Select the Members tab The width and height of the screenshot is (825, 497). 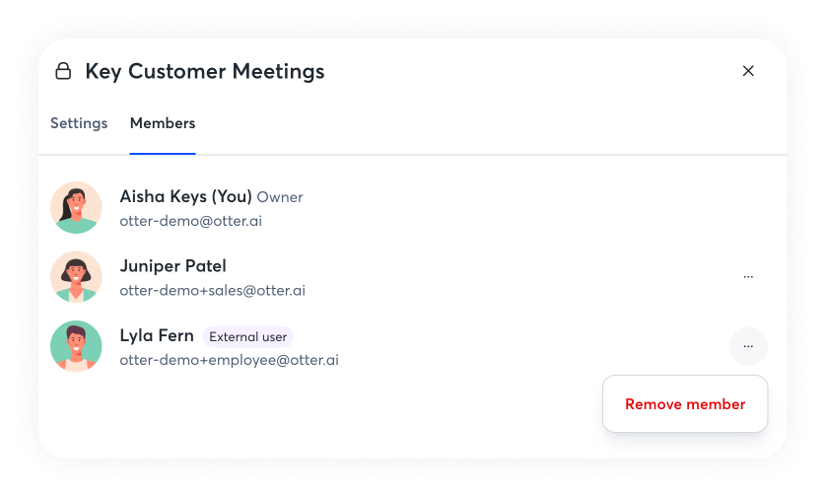pyautogui.click(x=163, y=123)
